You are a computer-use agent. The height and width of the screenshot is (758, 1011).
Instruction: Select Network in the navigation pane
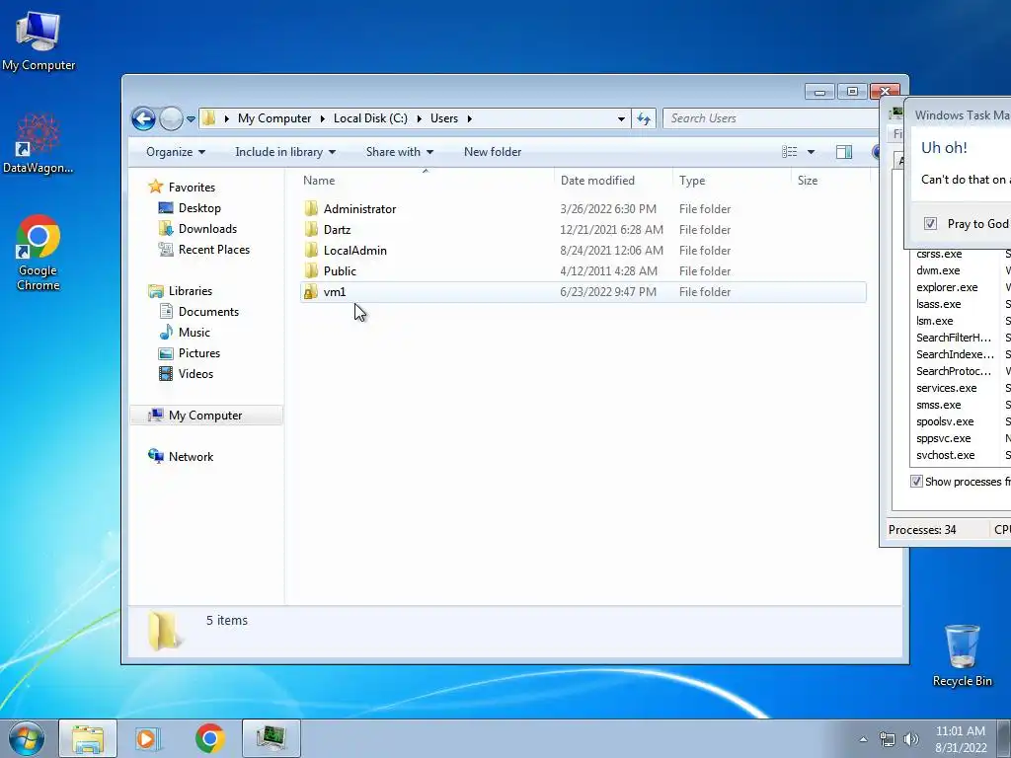[x=191, y=456]
